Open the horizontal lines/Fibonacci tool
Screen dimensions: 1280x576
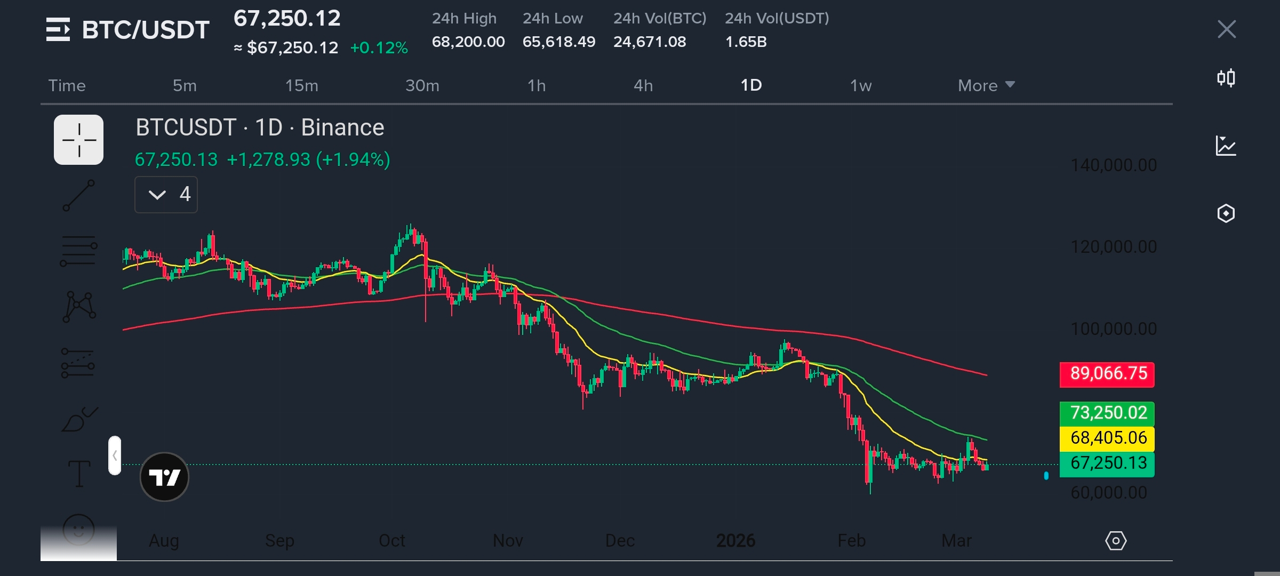click(78, 251)
